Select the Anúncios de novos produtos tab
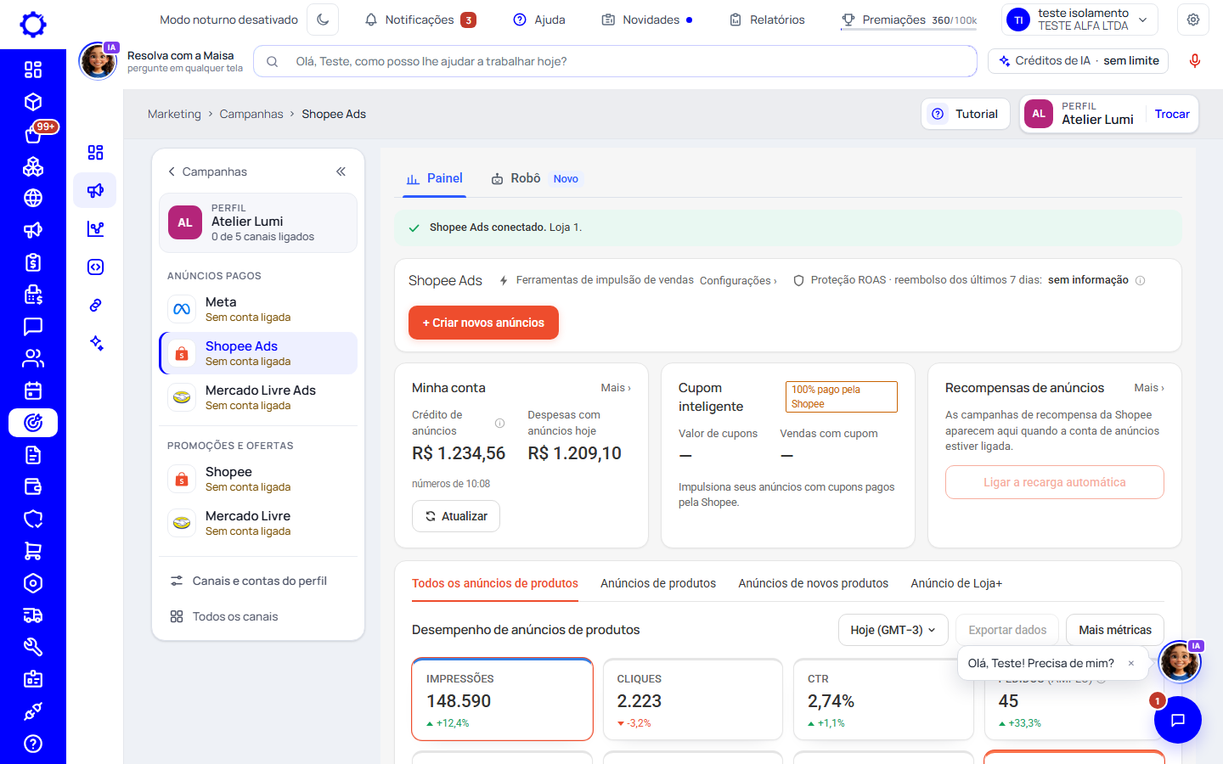The width and height of the screenshot is (1223, 764). coord(813,583)
